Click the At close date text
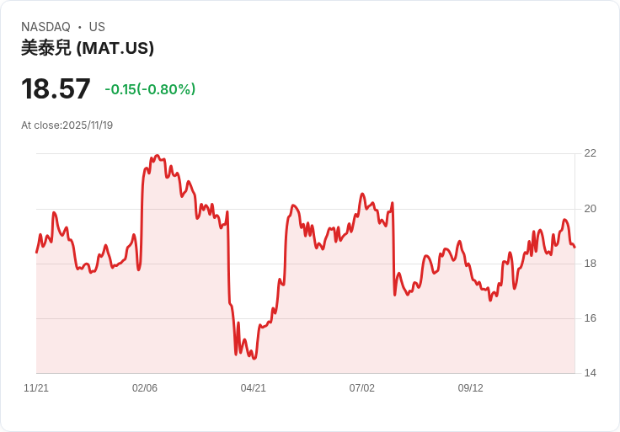 67,125
